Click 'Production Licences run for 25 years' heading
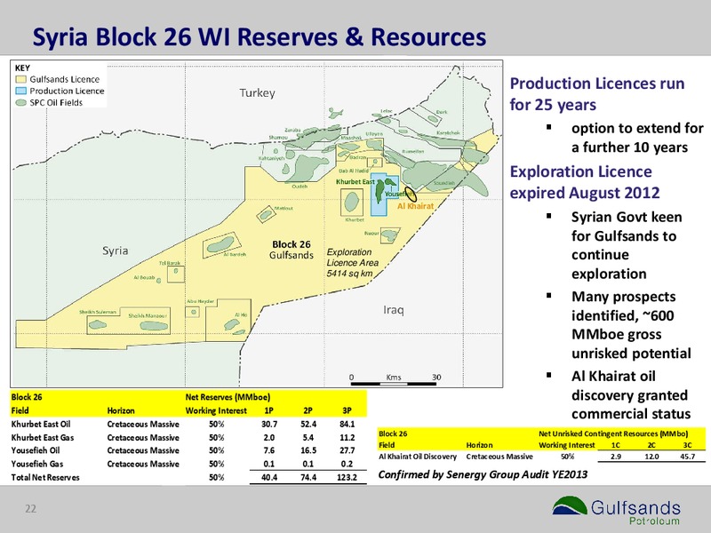 (597, 94)
